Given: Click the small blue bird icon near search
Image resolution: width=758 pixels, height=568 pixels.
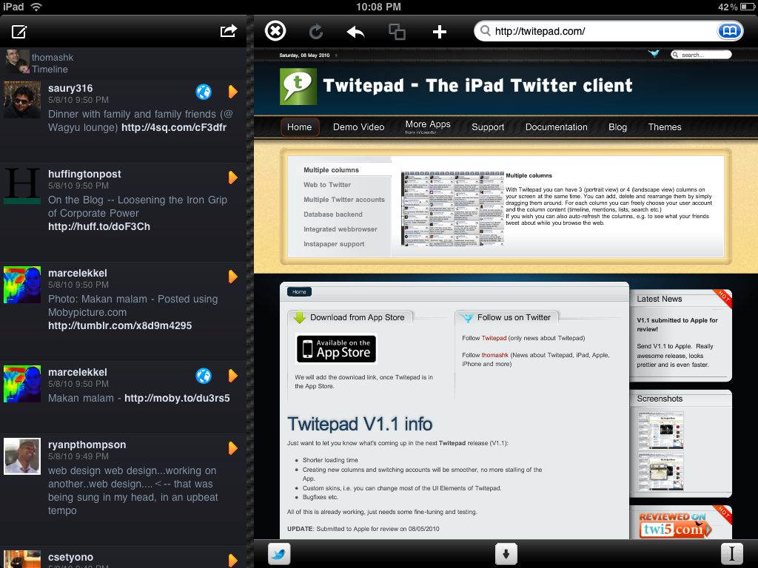Looking at the screenshot, I should (x=654, y=53).
